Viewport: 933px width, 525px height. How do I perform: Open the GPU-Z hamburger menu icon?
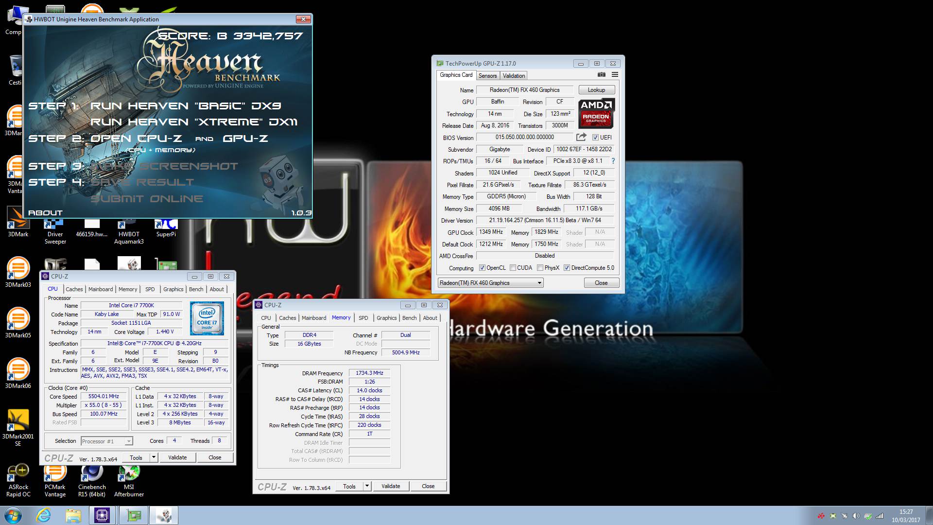[615, 75]
